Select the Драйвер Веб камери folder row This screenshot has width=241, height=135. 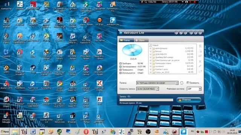(172, 57)
